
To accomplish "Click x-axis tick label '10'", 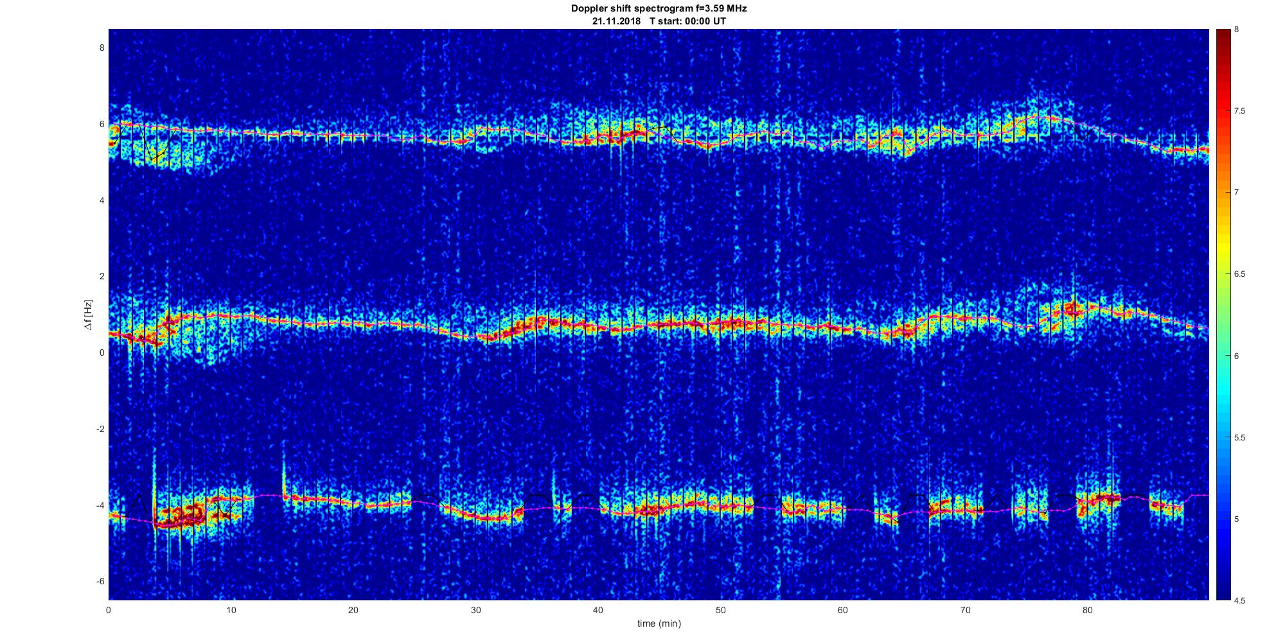I will [x=231, y=610].
